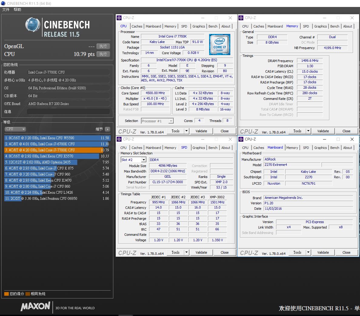Viewport: 360px width, 316px height.
Task: Click the orange 'your score' legend swatch
Action: (x=6, y=294)
